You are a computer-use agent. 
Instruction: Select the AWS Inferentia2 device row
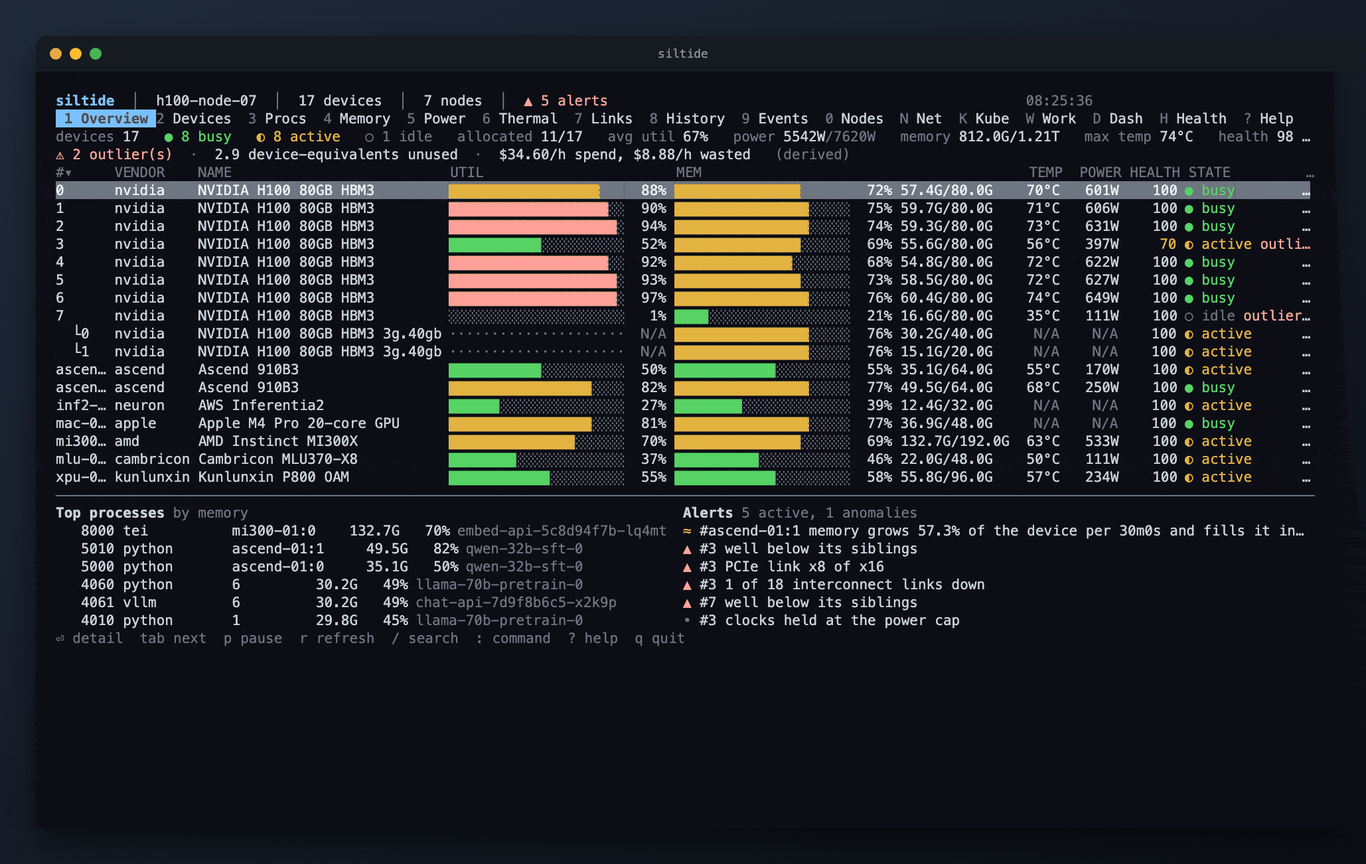[x=683, y=405]
